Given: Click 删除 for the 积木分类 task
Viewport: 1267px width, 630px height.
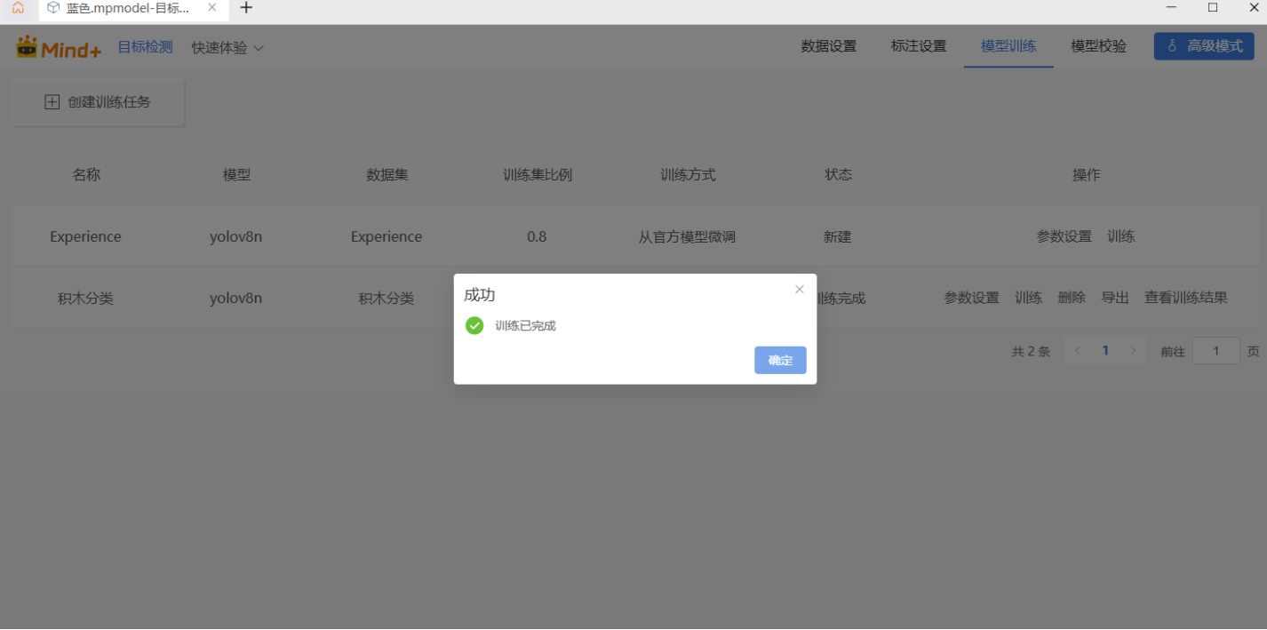Looking at the screenshot, I should click(x=1072, y=299).
